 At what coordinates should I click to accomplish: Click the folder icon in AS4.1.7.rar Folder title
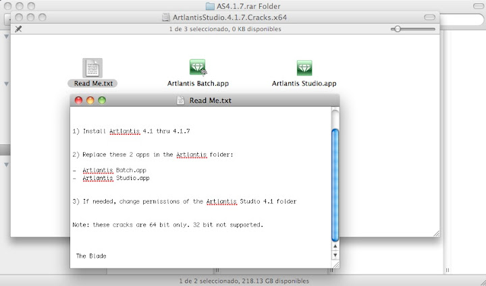point(210,6)
